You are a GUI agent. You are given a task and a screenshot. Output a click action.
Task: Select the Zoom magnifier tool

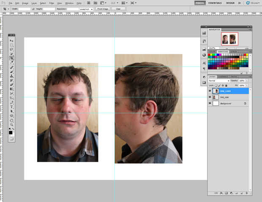click(11, 125)
